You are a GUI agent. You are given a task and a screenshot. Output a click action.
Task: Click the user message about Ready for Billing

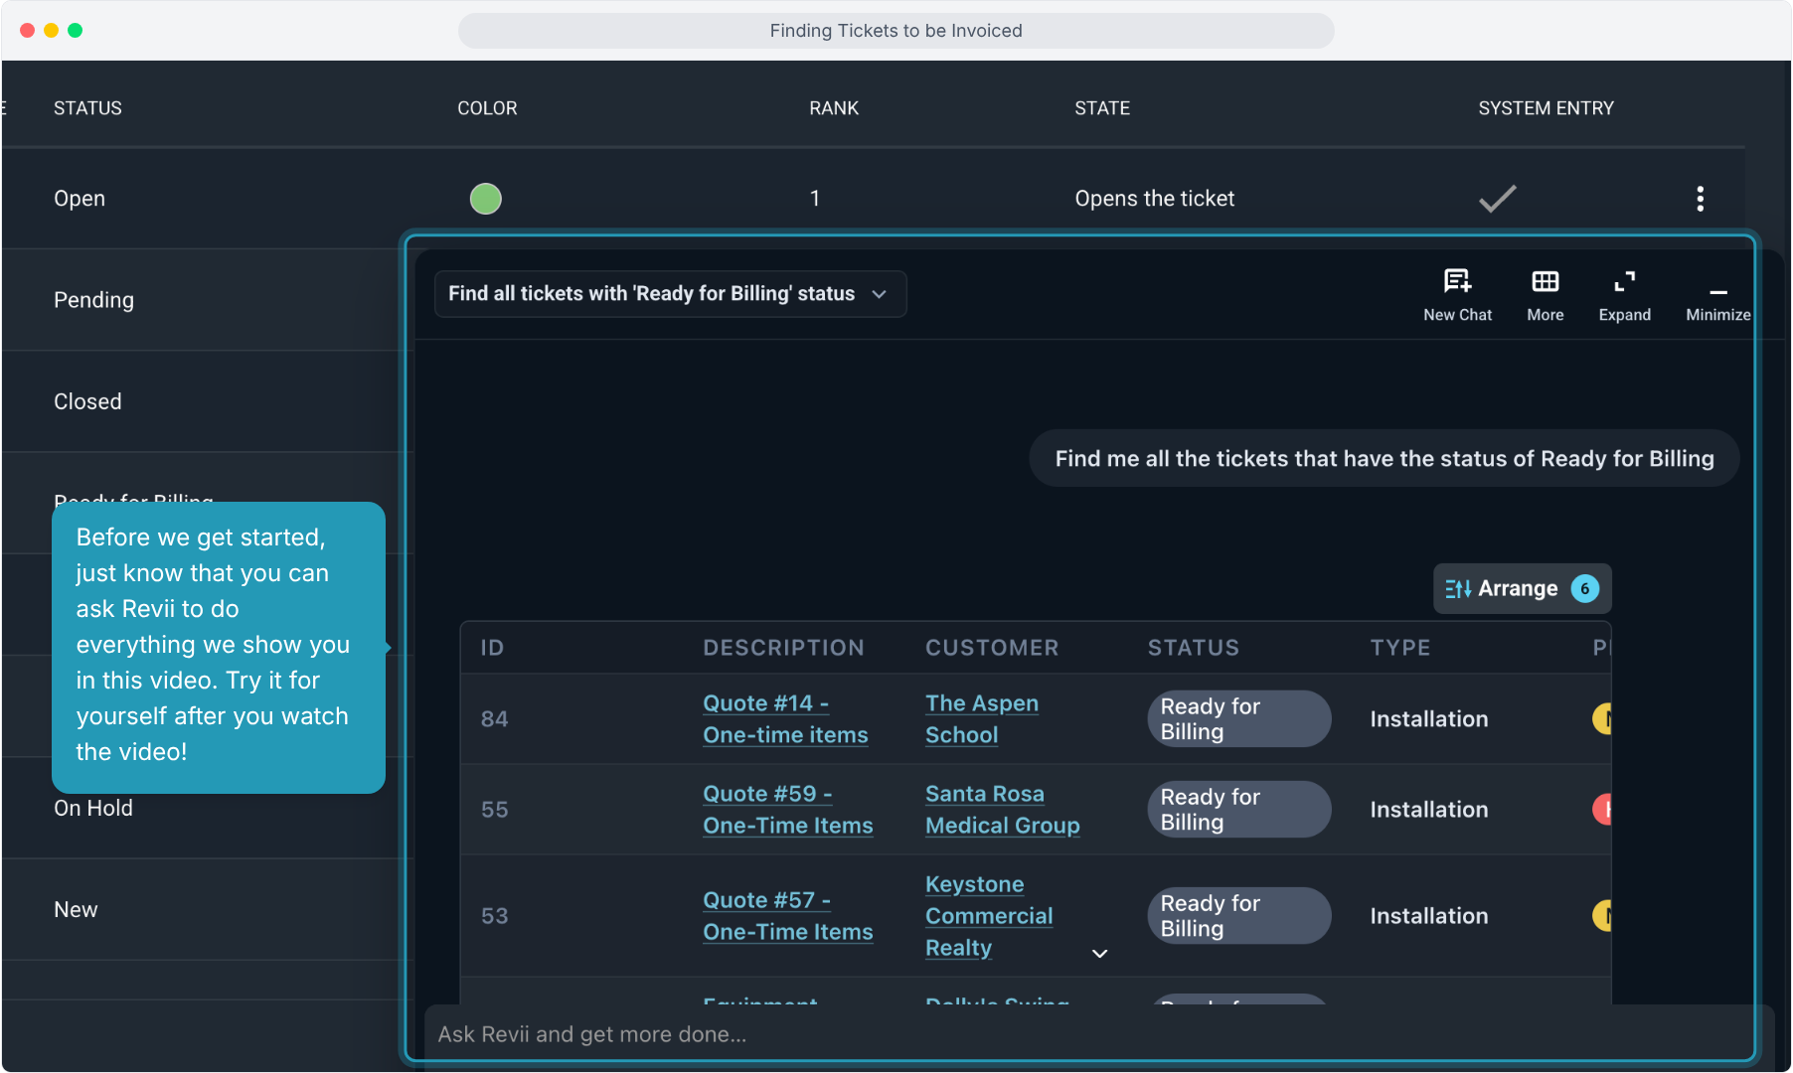(x=1384, y=459)
